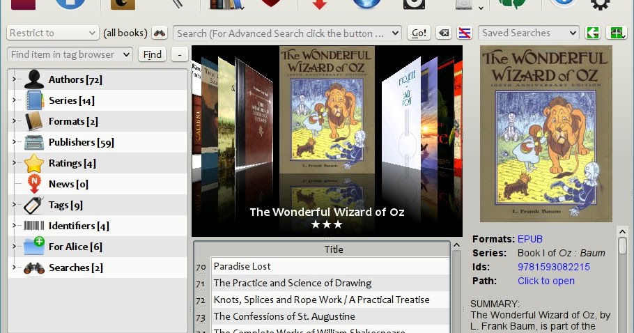Clear the search with the X button
Screen dimensions: 634x333
444,33
